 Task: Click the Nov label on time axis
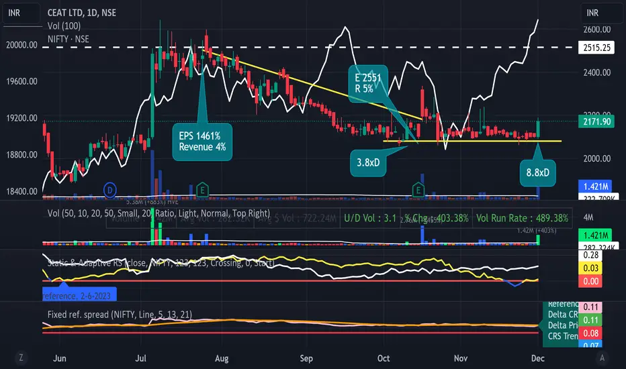(461, 358)
